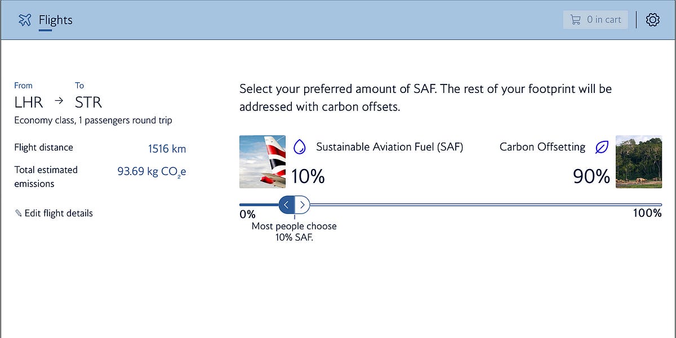Click the arrow between LHR and STR
The height and width of the screenshot is (338, 676).
[x=58, y=101]
